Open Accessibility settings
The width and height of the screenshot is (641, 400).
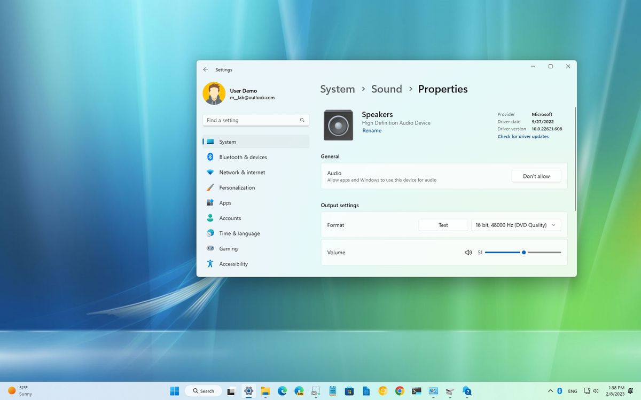pyautogui.click(x=233, y=263)
